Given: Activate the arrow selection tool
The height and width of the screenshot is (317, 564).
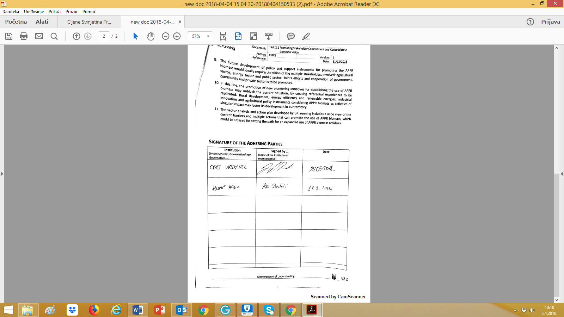Looking at the screenshot, I should (136, 36).
